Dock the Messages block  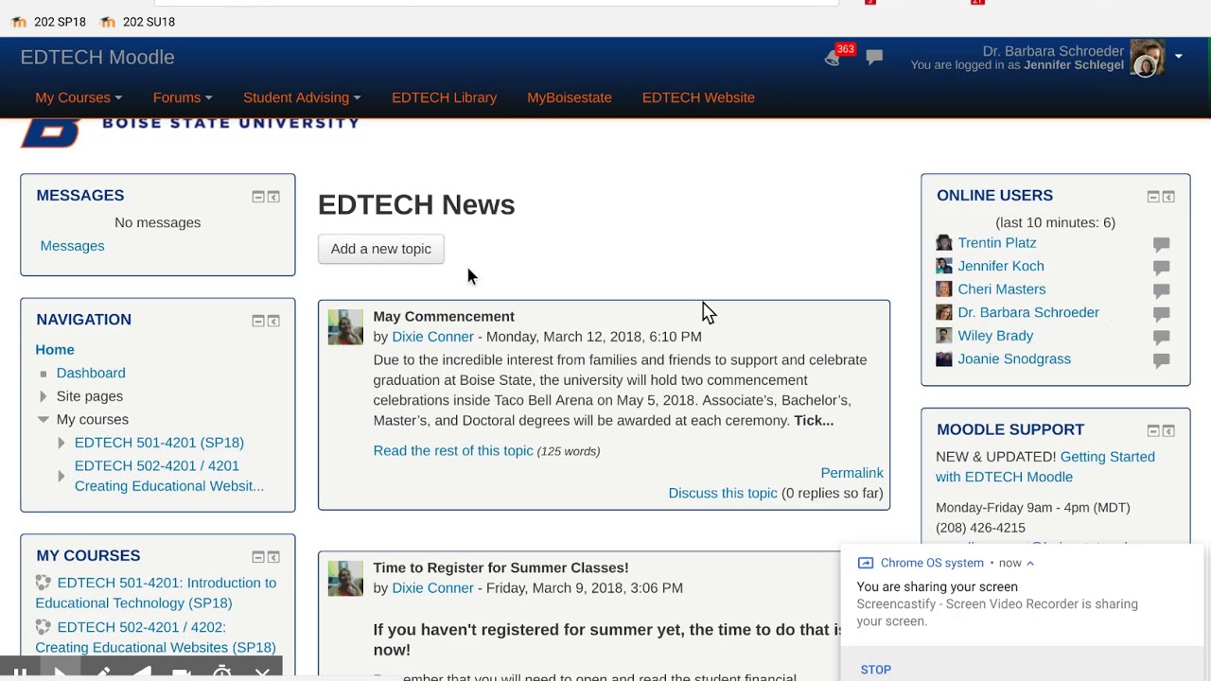(x=273, y=197)
